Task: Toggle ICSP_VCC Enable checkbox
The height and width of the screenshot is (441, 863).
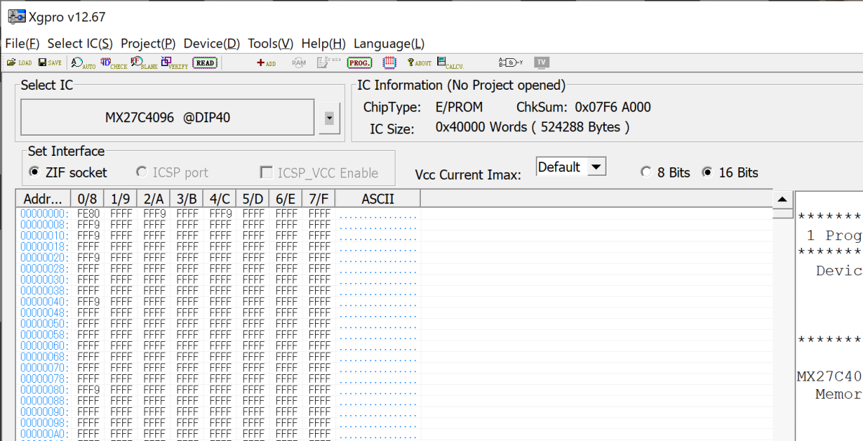Action: tap(319, 172)
